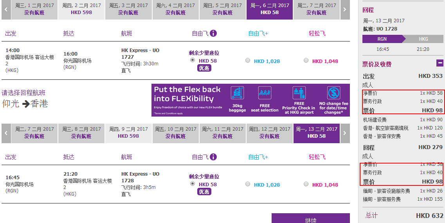This screenshot has height=223, width=445.
Task: Click info icon beside return 自由飞 header
Action: (x=213, y=157)
